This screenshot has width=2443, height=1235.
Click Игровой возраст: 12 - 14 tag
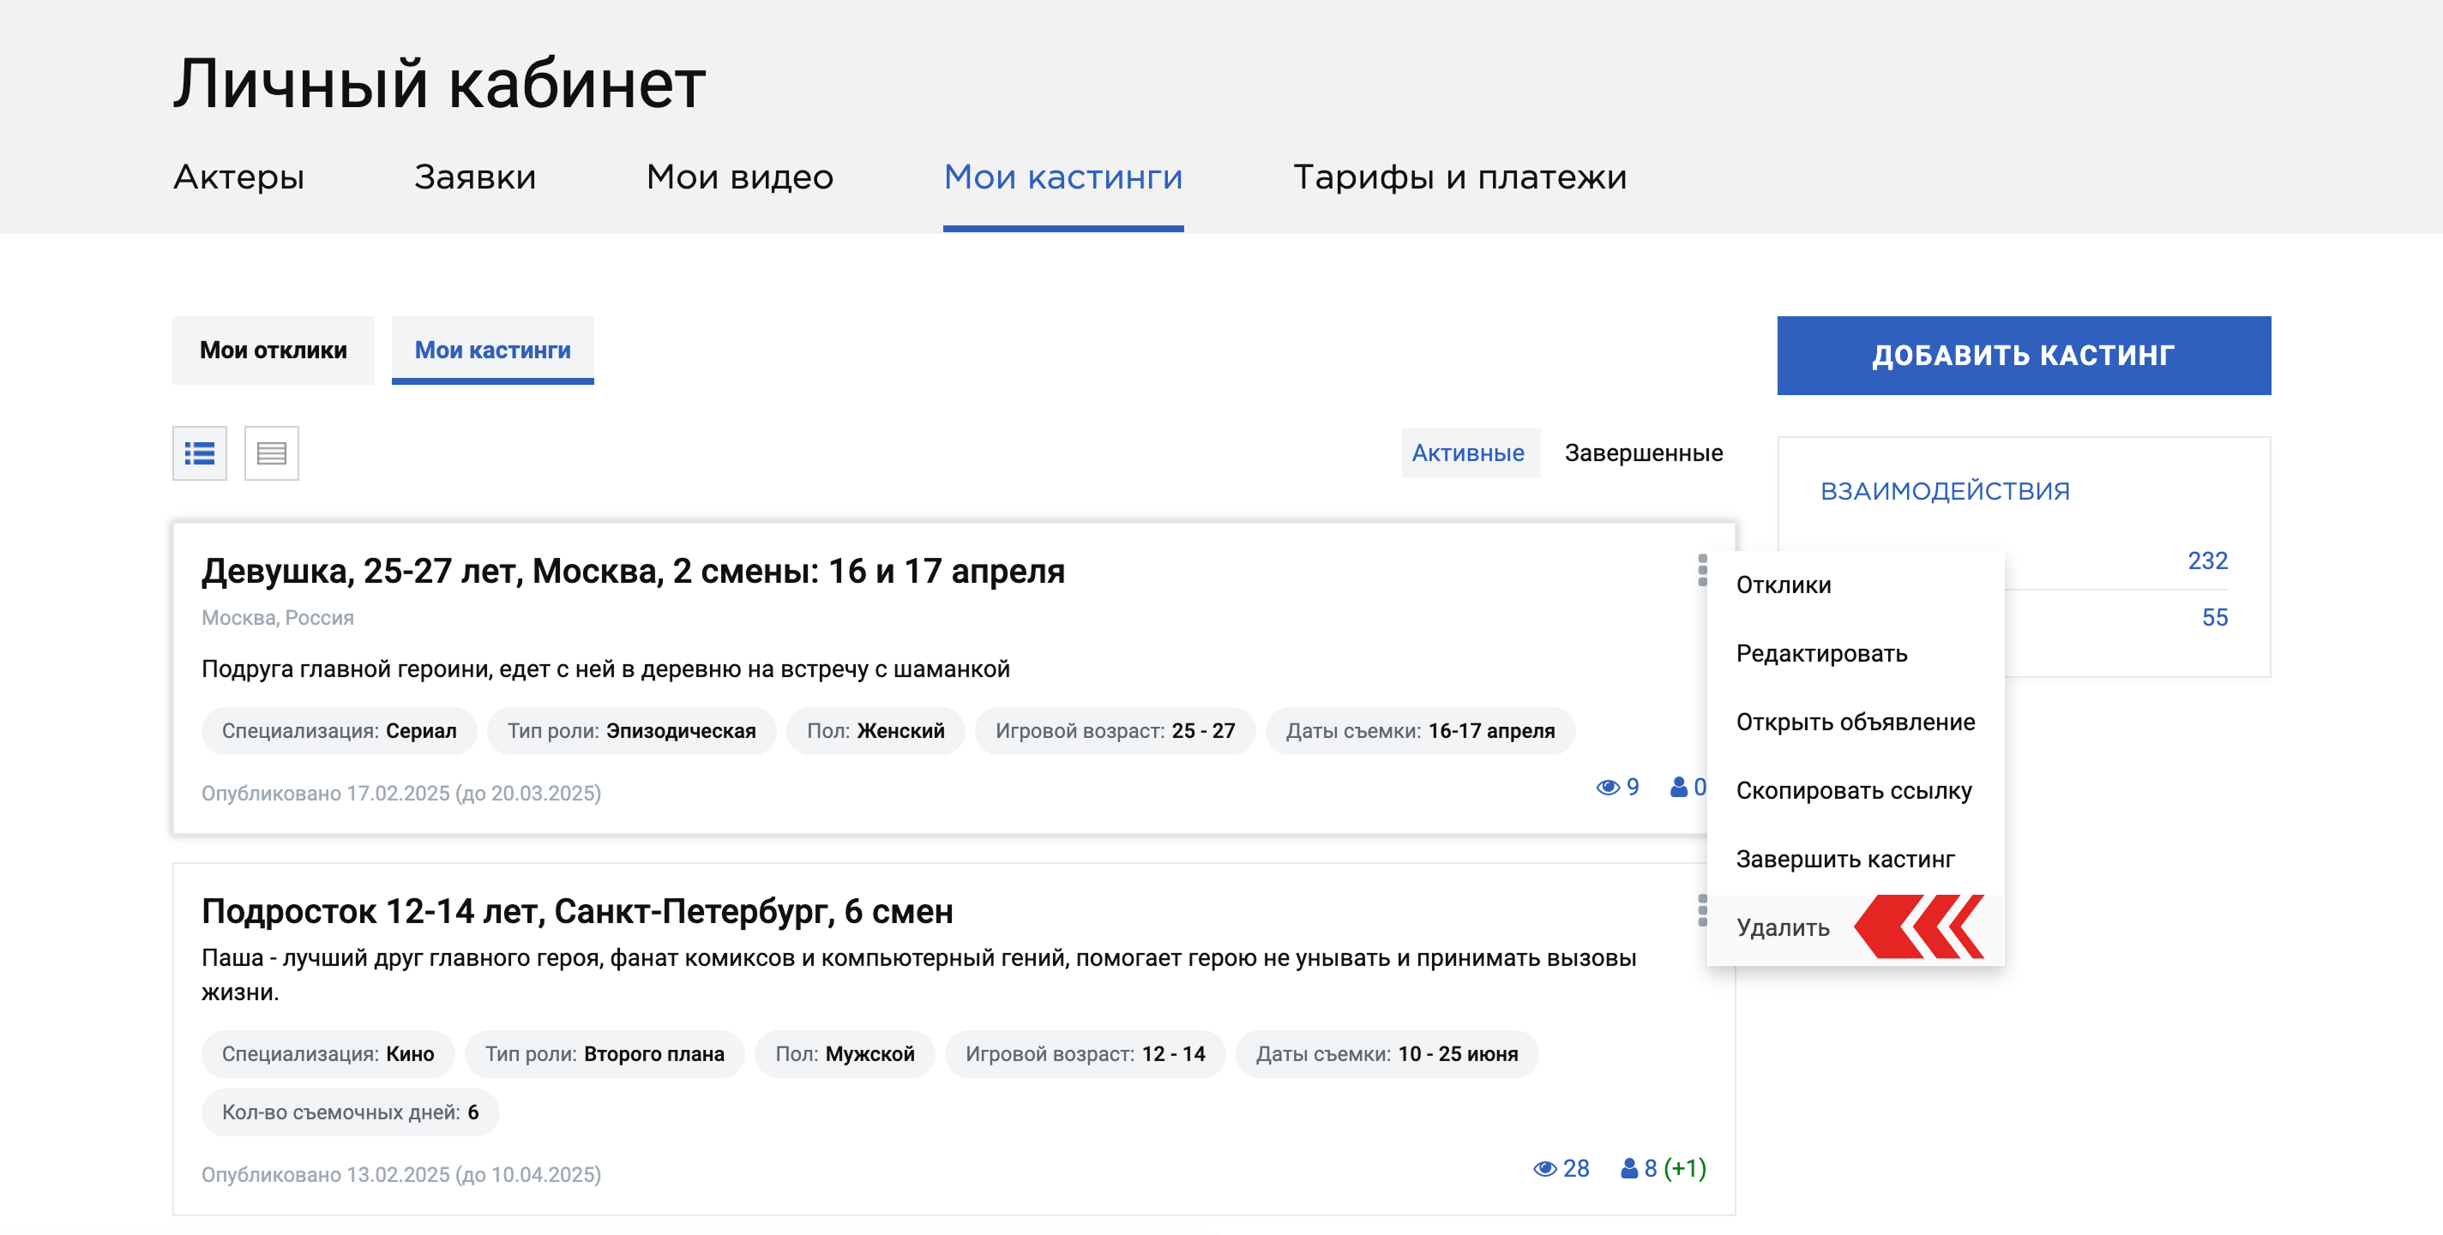click(1086, 1054)
